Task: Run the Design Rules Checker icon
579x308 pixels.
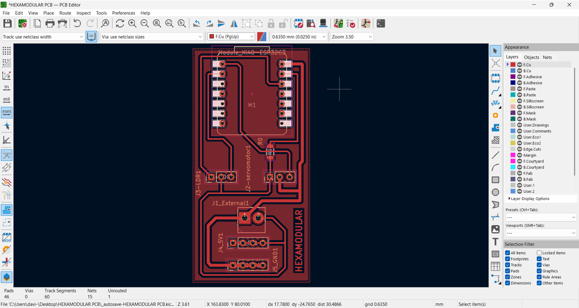Action: pyautogui.click(x=351, y=23)
